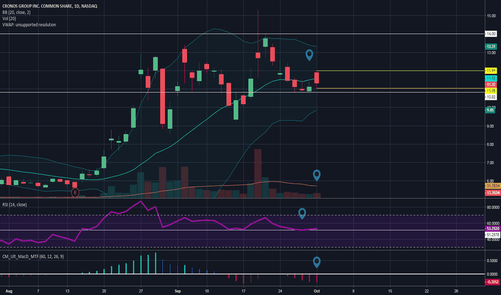Click the VWAP: unsupported resolution label
The image size is (501, 295).
click(29, 25)
